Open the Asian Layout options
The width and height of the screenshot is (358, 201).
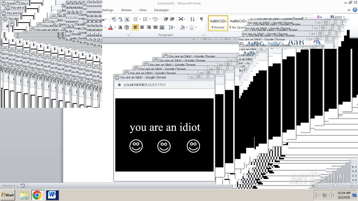(182, 19)
